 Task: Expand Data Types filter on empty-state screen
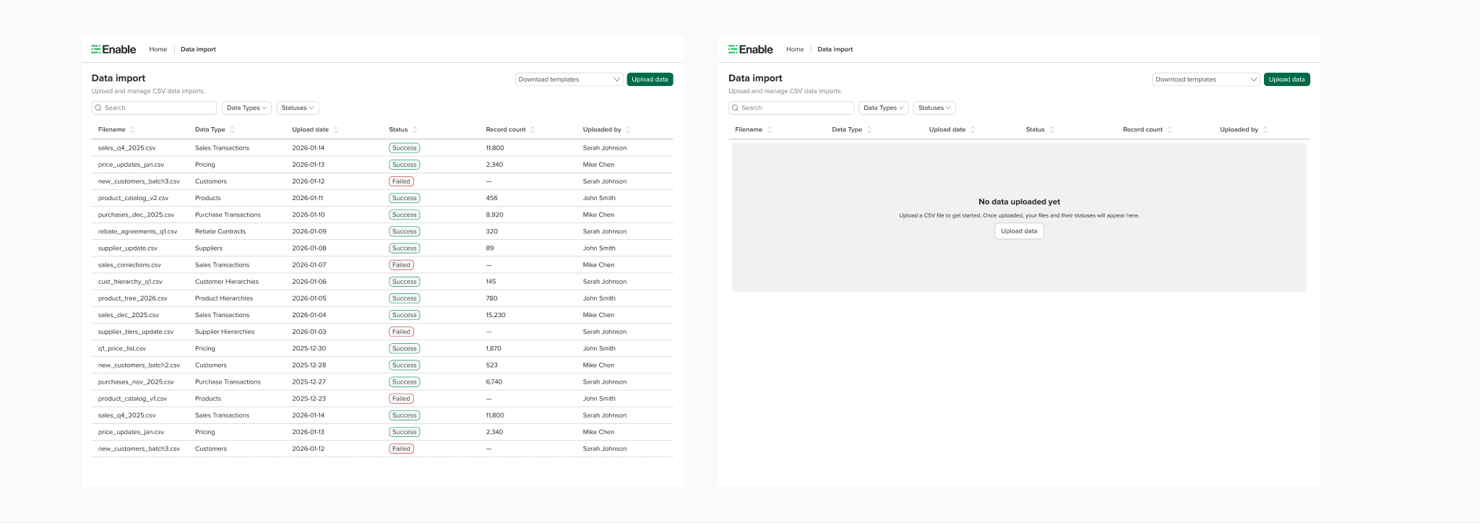click(883, 108)
